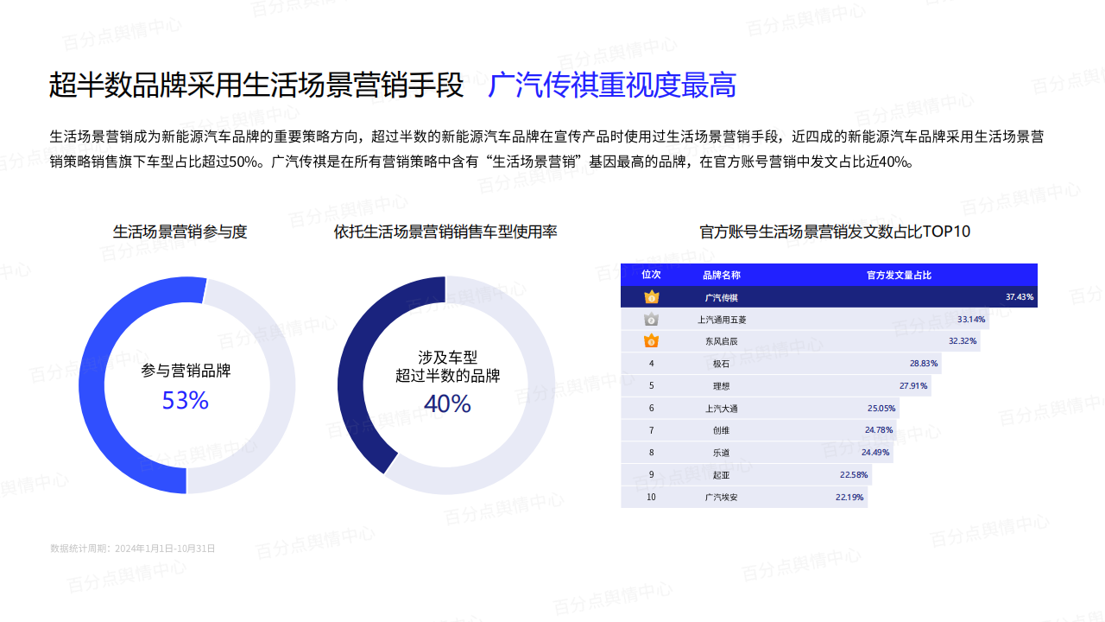This screenshot has width=1105, height=622.
Task: Click the 品牌名称 column header
Action: 721,275
